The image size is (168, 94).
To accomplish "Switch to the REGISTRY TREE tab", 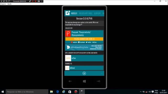I will click(86, 13).
